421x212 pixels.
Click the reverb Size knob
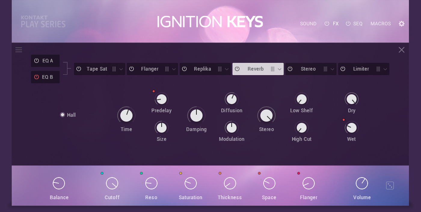(161, 128)
